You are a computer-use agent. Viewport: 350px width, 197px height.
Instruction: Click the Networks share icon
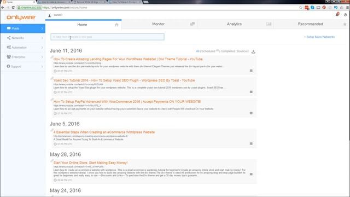point(9,38)
